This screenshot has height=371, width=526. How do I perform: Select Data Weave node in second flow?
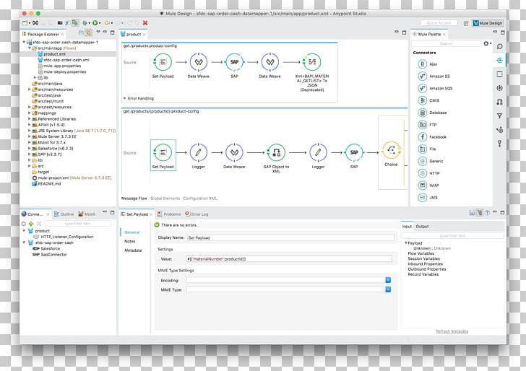tap(234, 152)
